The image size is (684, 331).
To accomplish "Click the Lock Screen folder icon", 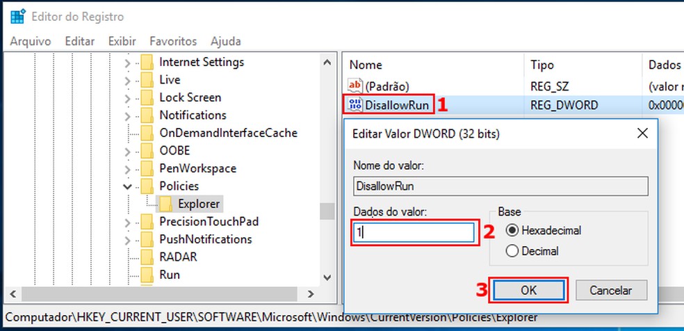I will coord(147,97).
